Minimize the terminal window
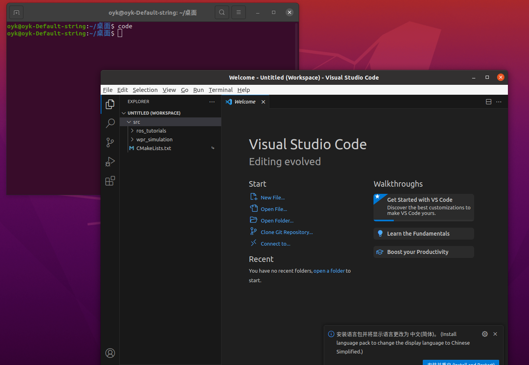The height and width of the screenshot is (365, 529). [x=258, y=12]
